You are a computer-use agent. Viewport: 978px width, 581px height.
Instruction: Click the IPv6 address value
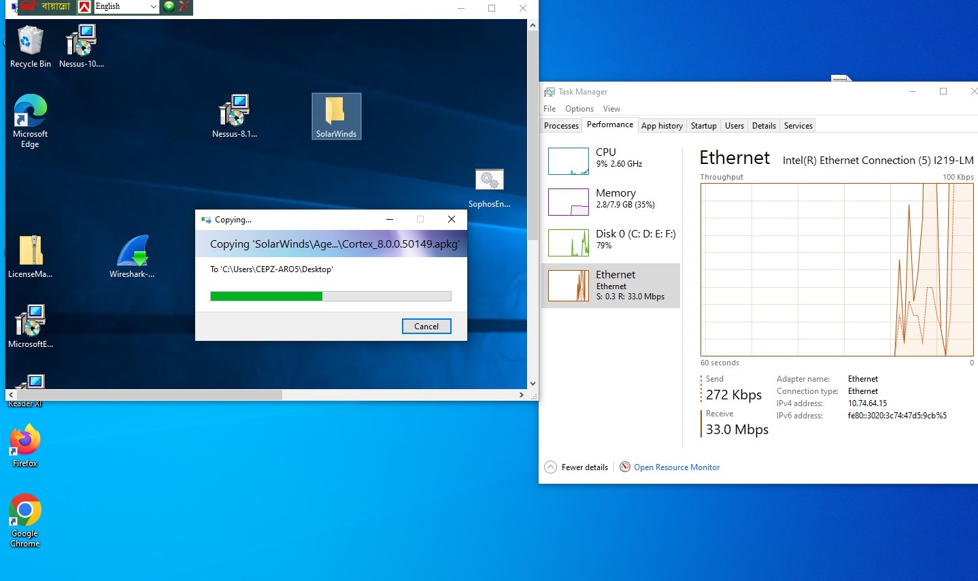[897, 416]
